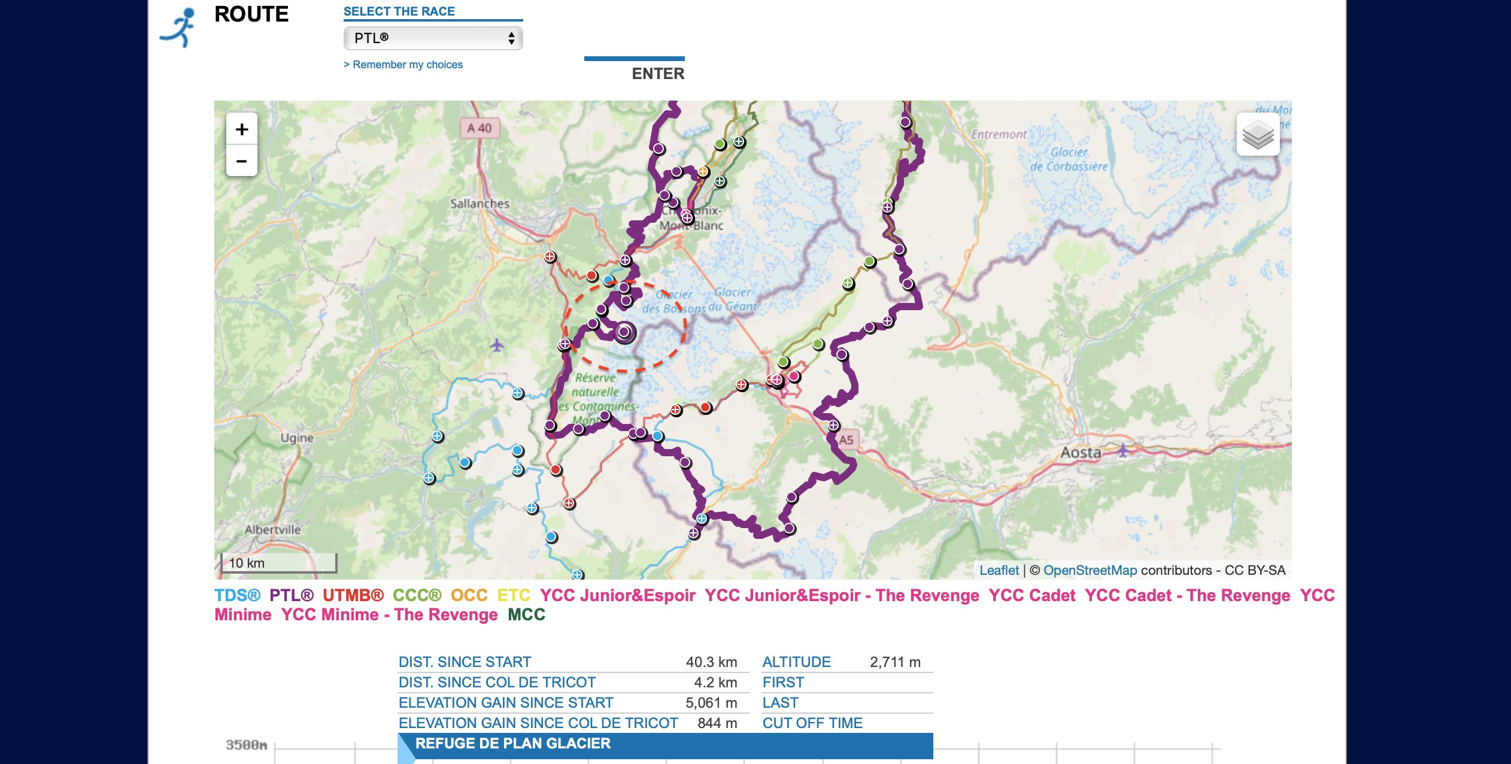Click the A 40 motorway shield
Image resolution: width=1511 pixels, height=764 pixels.
[479, 128]
